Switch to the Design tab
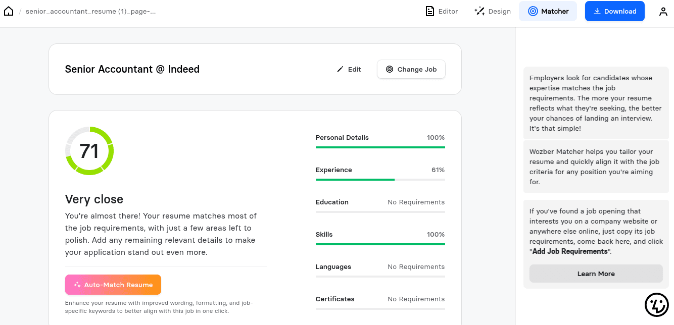The width and height of the screenshot is (674, 325). 493,11
